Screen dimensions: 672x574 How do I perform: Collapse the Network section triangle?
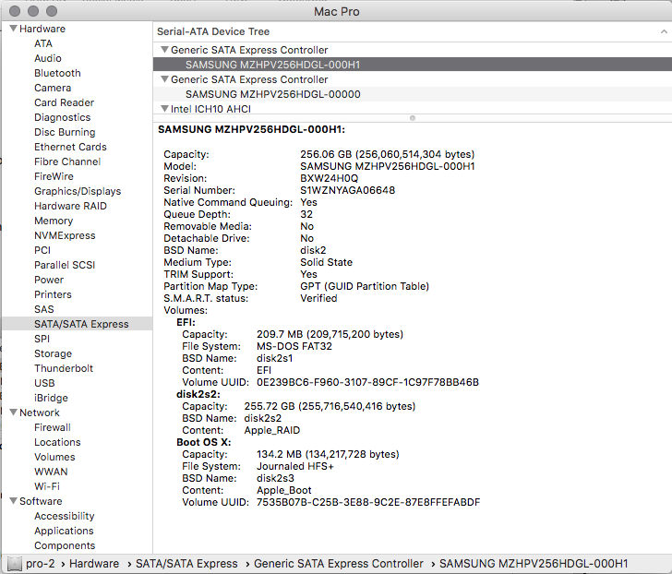point(13,413)
